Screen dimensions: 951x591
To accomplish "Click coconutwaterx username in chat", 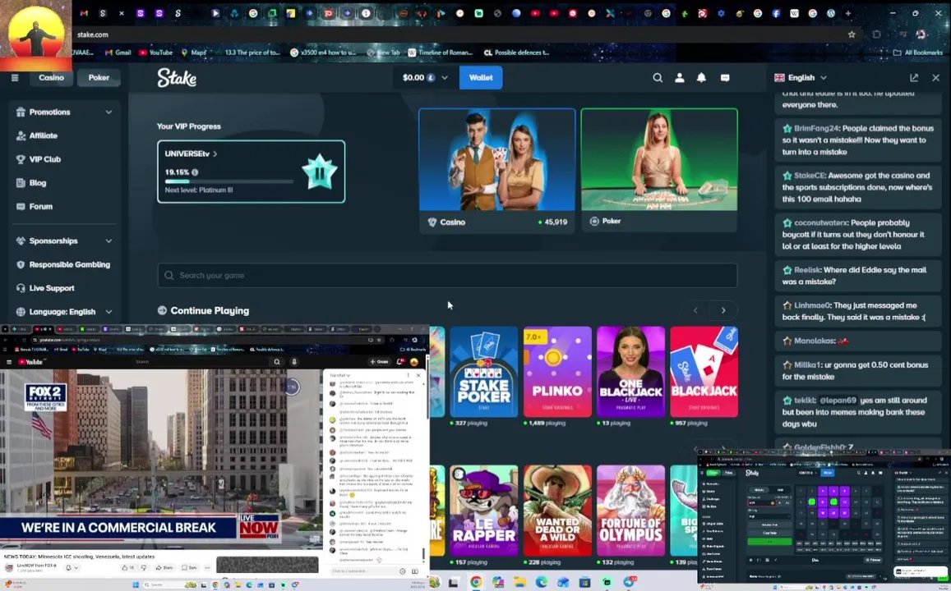I will pos(822,222).
